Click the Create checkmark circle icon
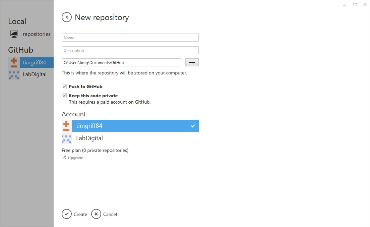 67,214
